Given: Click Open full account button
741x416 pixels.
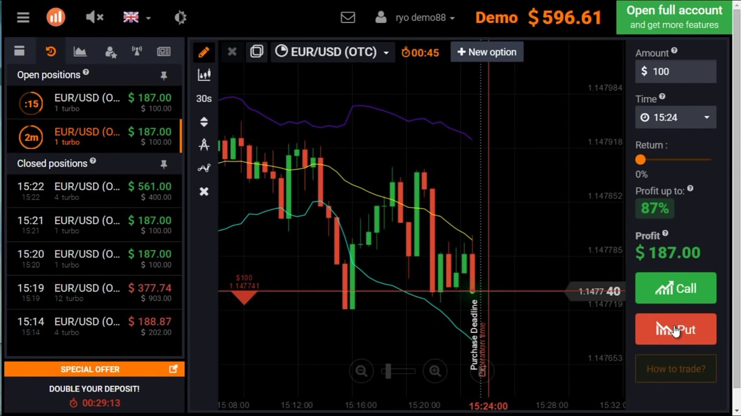Looking at the screenshot, I should 674,17.
